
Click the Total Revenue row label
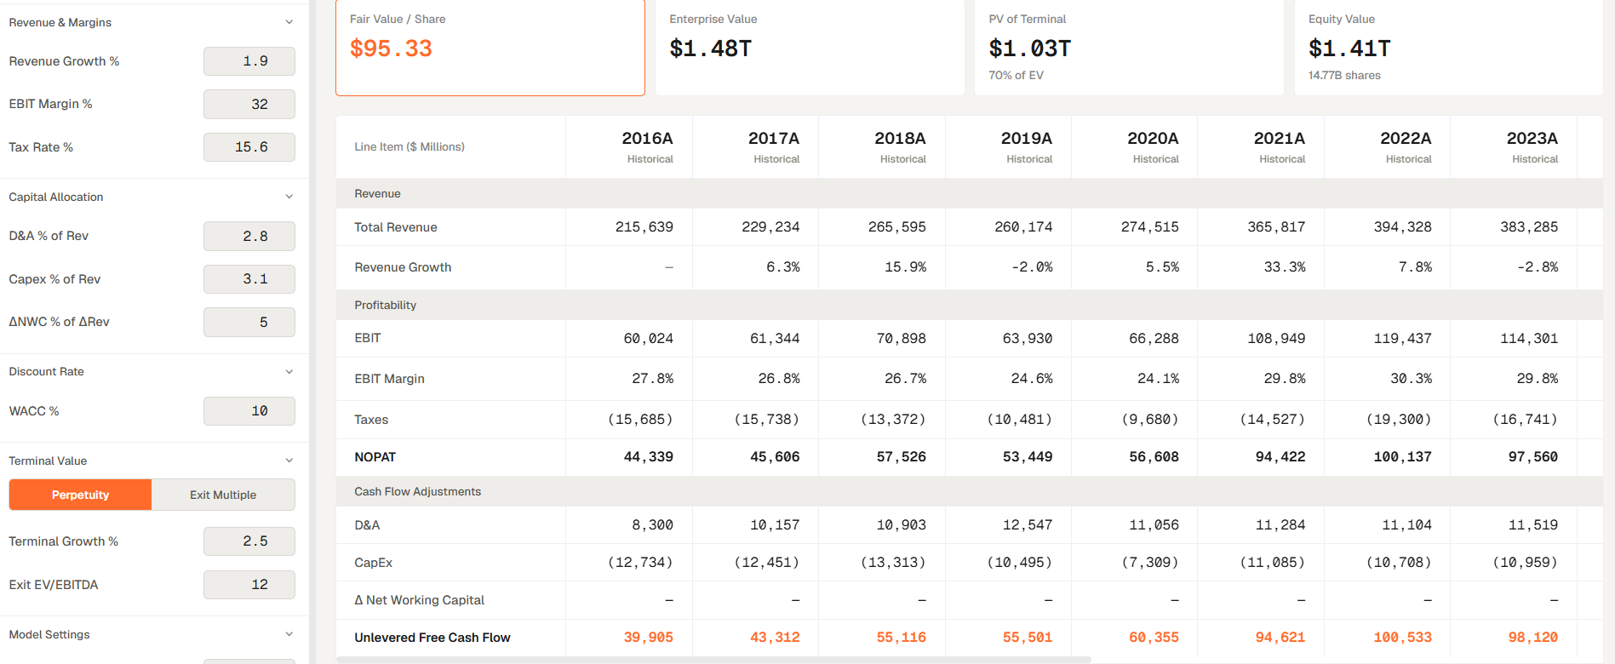tap(396, 227)
